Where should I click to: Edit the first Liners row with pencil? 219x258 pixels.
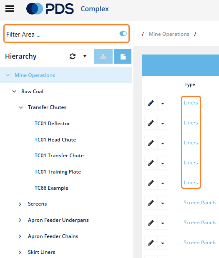coord(151,103)
